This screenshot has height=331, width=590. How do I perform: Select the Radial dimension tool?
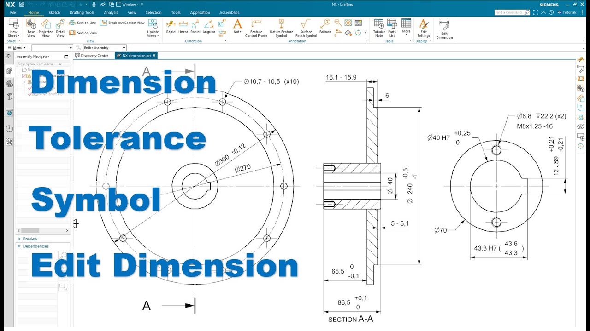click(x=195, y=27)
